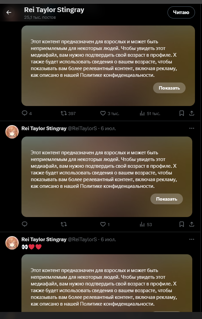
Task: Bookmark the post with 51 тыс. views
Action: [x=182, y=113]
